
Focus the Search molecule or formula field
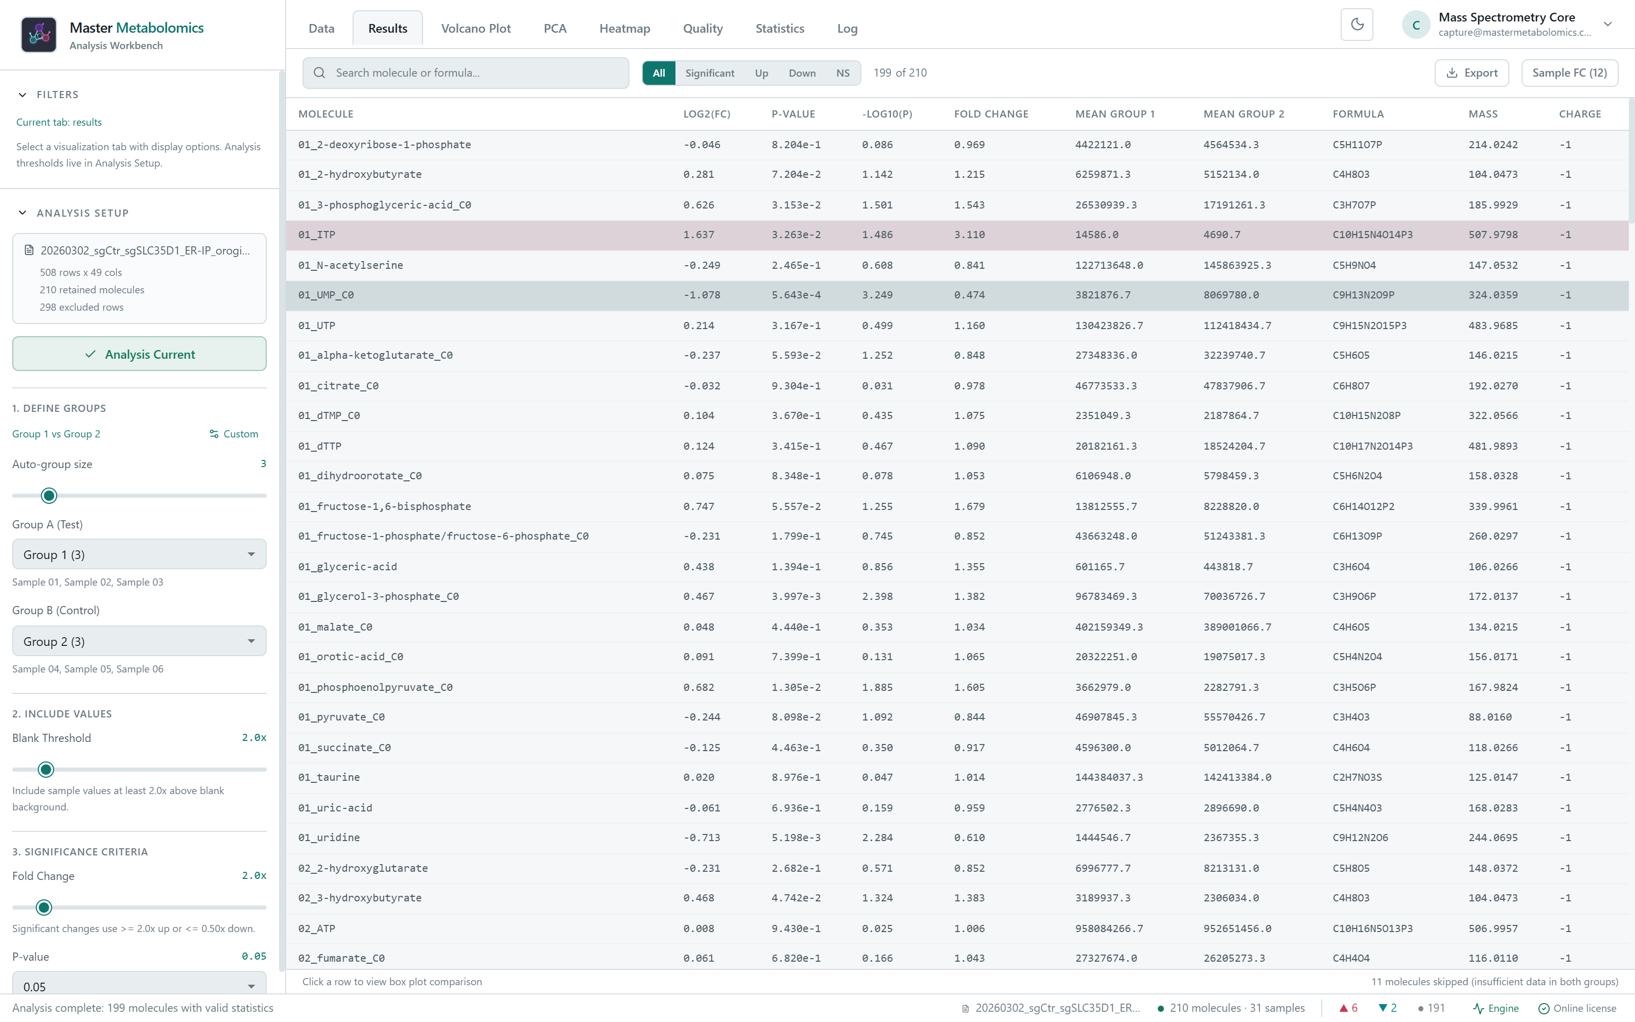tap(465, 73)
